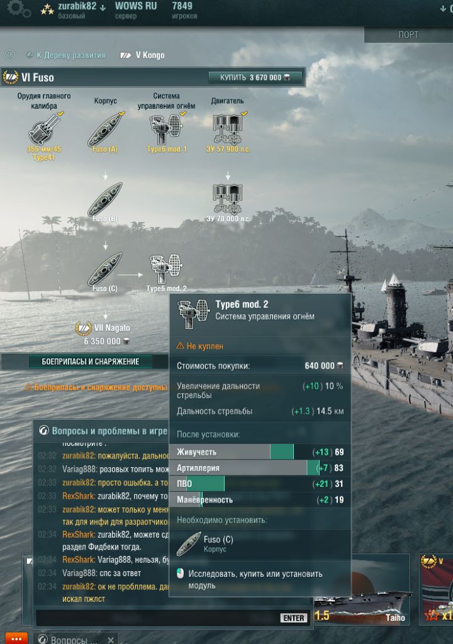453x644 pixels.
Task: Click the КУПИТЬ 3 670 000 button
Action: tap(255, 77)
